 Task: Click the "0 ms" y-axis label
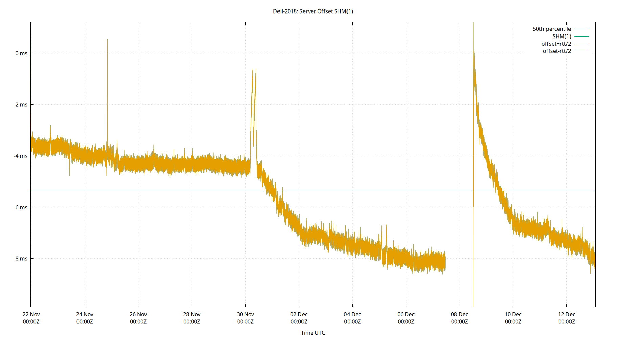(x=21, y=53)
